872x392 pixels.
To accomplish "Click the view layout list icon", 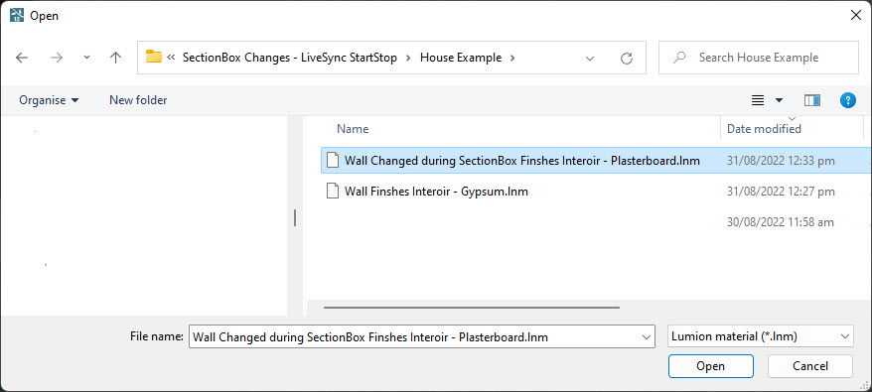I will (758, 100).
